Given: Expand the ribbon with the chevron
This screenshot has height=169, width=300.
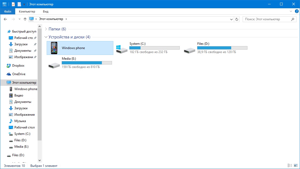Looking at the screenshot, I should [x=291, y=11].
